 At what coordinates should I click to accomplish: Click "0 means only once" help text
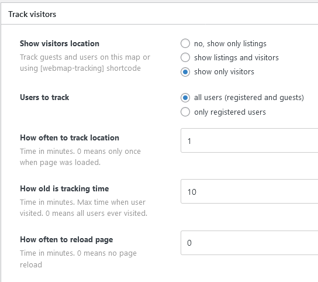[109, 152]
